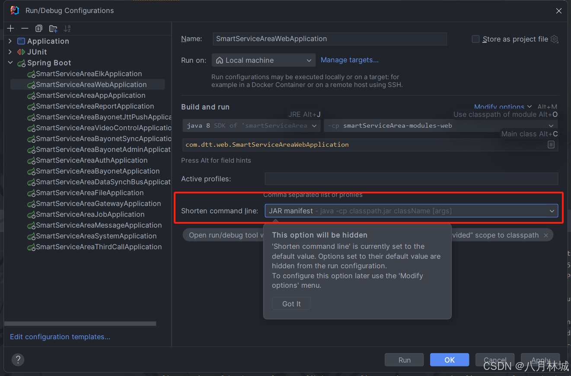Image resolution: width=571 pixels, height=376 pixels.
Task: Select SmartServiceAreaThirdCallApplication configuration
Action: (x=94, y=247)
